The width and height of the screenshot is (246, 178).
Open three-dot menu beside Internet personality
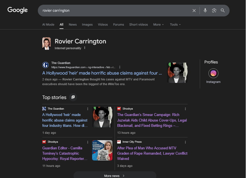tap(85, 48)
